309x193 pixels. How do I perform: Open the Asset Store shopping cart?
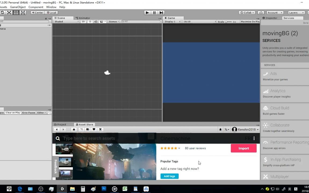(100, 129)
